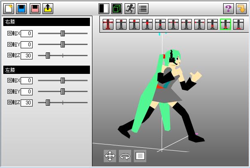Click the 左膝 回転X slider handle

[x=63, y=80]
